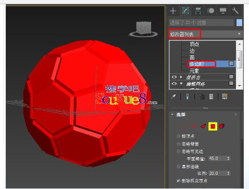Open the object color swatch

point(239,22)
